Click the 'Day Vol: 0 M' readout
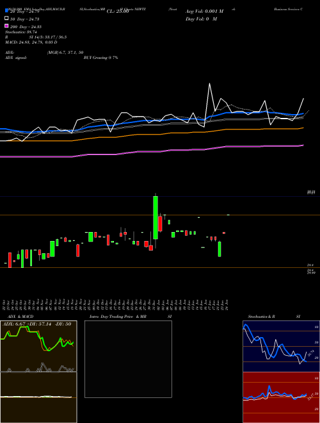Image resolution: width=320 pixels, height=423 pixels. click(201, 19)
